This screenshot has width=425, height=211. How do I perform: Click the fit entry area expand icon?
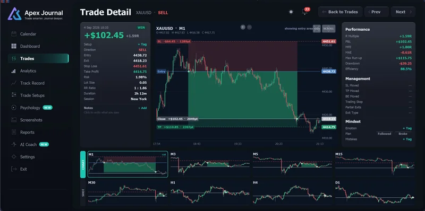(x=317, y=29)
